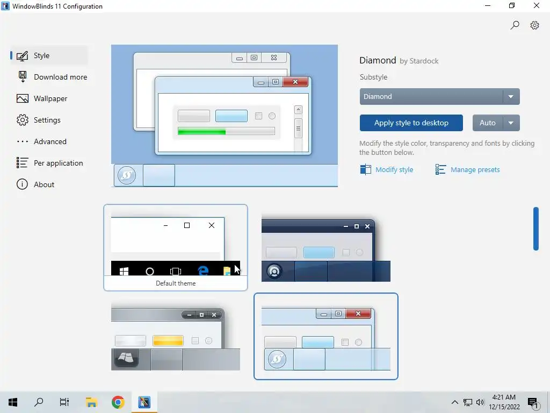Screen dimensions: 550x413
Task: Click the large Diamond style preview
Action: [225, 116]
